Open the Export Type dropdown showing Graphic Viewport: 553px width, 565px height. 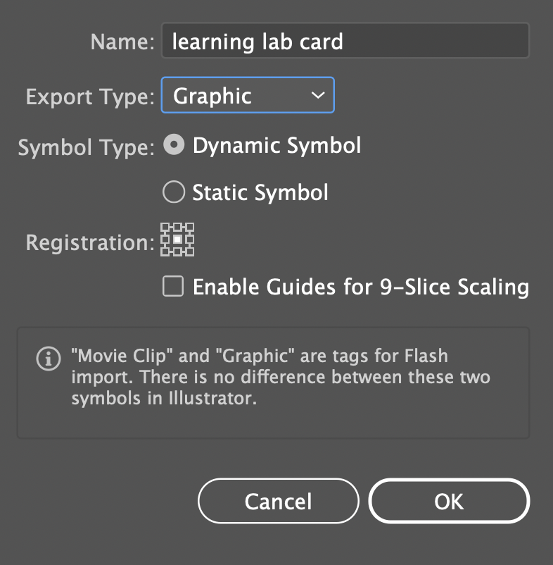[x=247, y=95]
